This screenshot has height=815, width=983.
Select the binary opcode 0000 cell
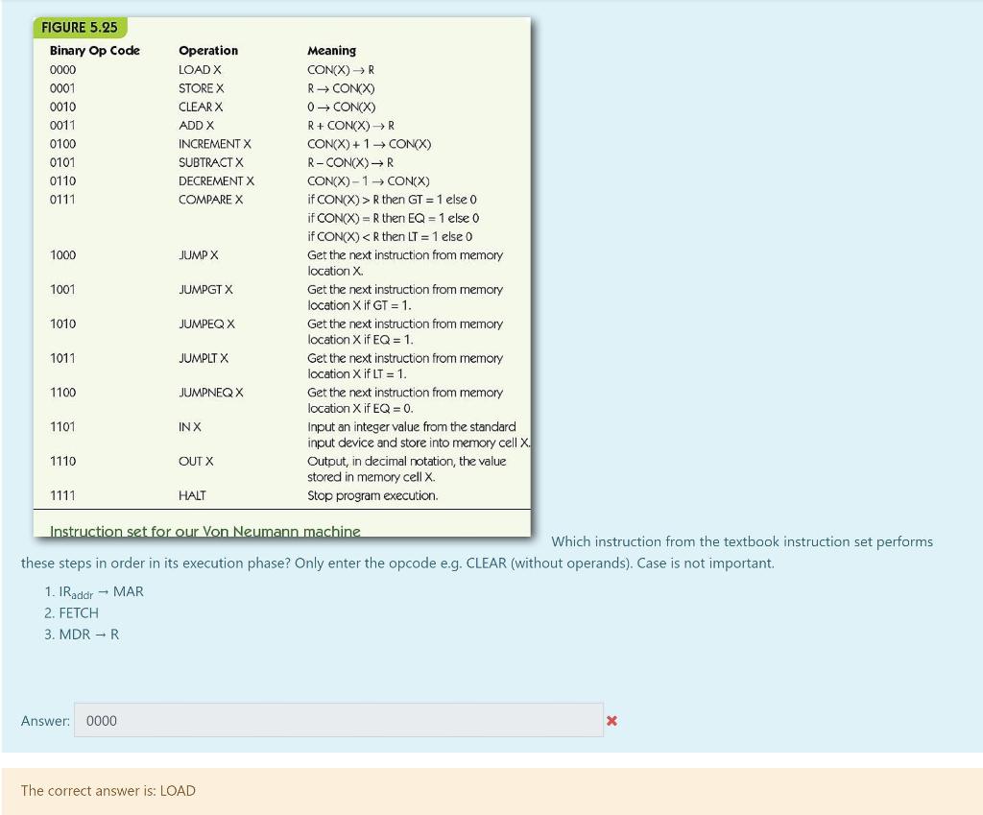click(62, 69)
